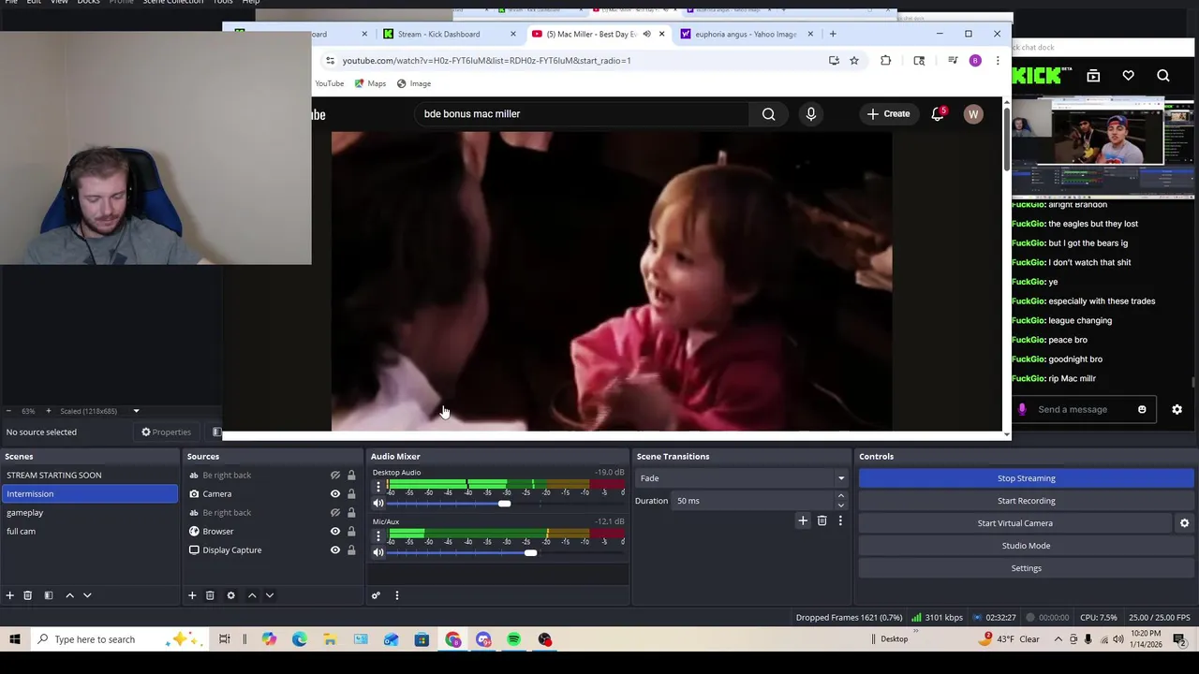Move the selected source down
This screenshot has height=674, width=1199.
click(x=270, y=595)
